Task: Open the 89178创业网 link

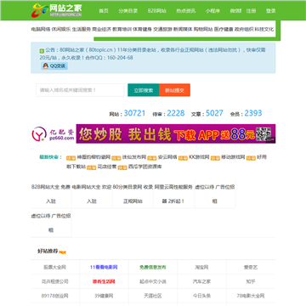Action: [x=55, y=296]
